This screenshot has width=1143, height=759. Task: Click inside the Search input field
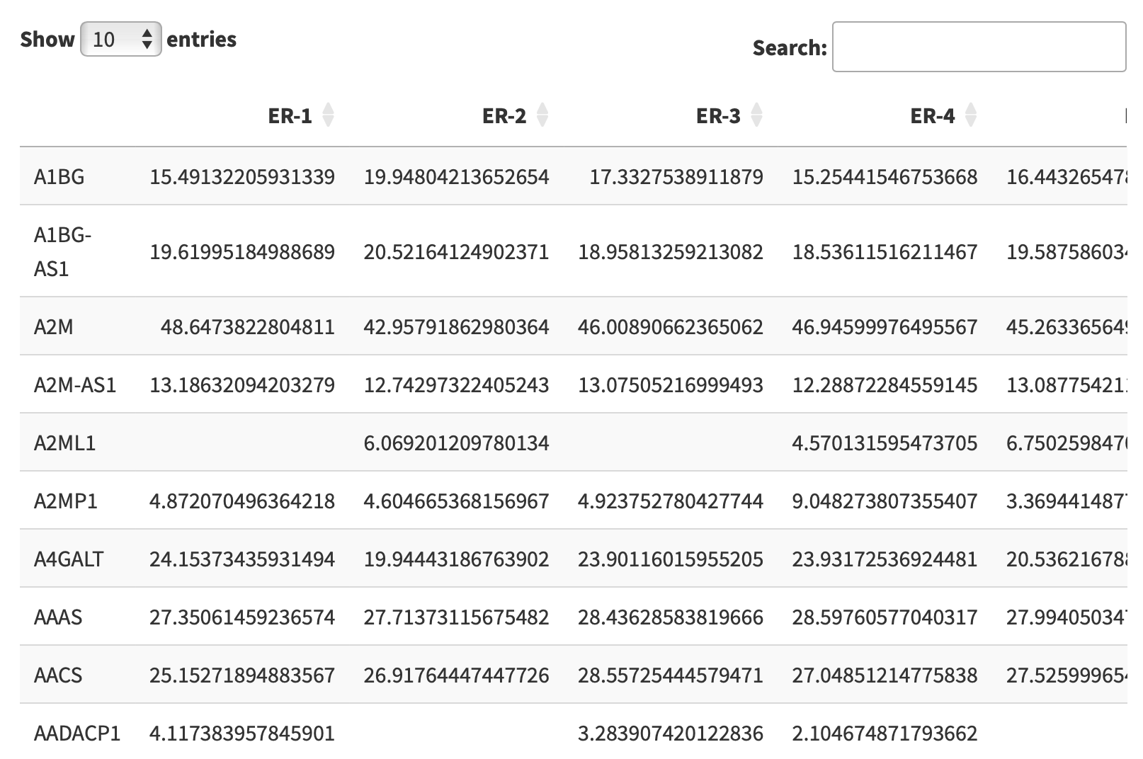[978, 47]
